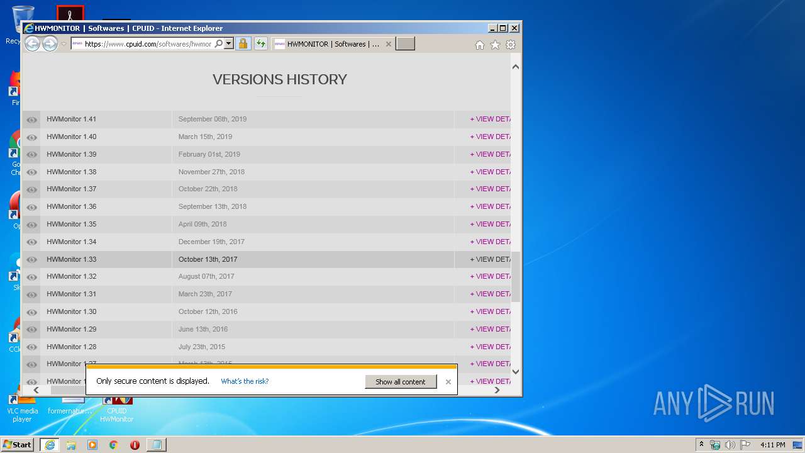Select the formernatur file on the desktop
The width and height of the screenshot is (805, 453).
(x=70, y=408)
